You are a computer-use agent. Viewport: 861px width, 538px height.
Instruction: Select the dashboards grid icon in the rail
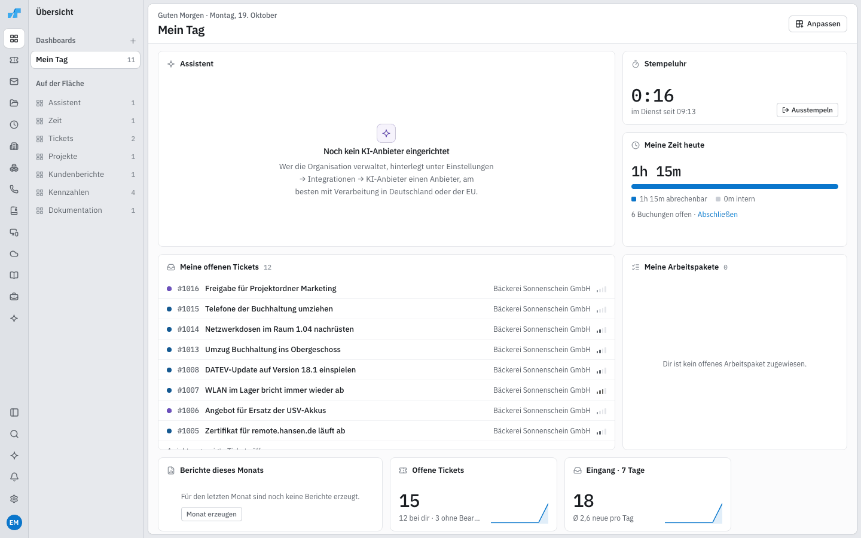pos(14,39)
